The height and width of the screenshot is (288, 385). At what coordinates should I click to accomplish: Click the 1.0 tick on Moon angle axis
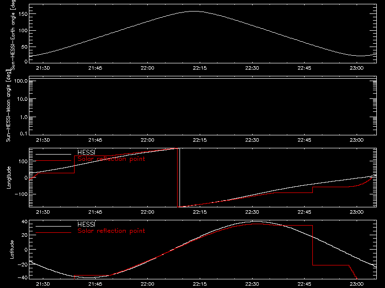point(23,117)
